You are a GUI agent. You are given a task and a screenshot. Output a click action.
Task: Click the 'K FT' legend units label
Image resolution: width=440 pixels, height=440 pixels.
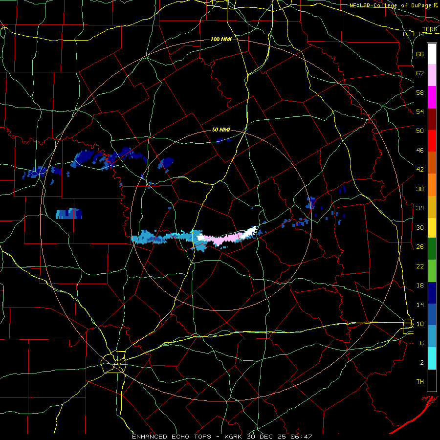click(413, 34)
